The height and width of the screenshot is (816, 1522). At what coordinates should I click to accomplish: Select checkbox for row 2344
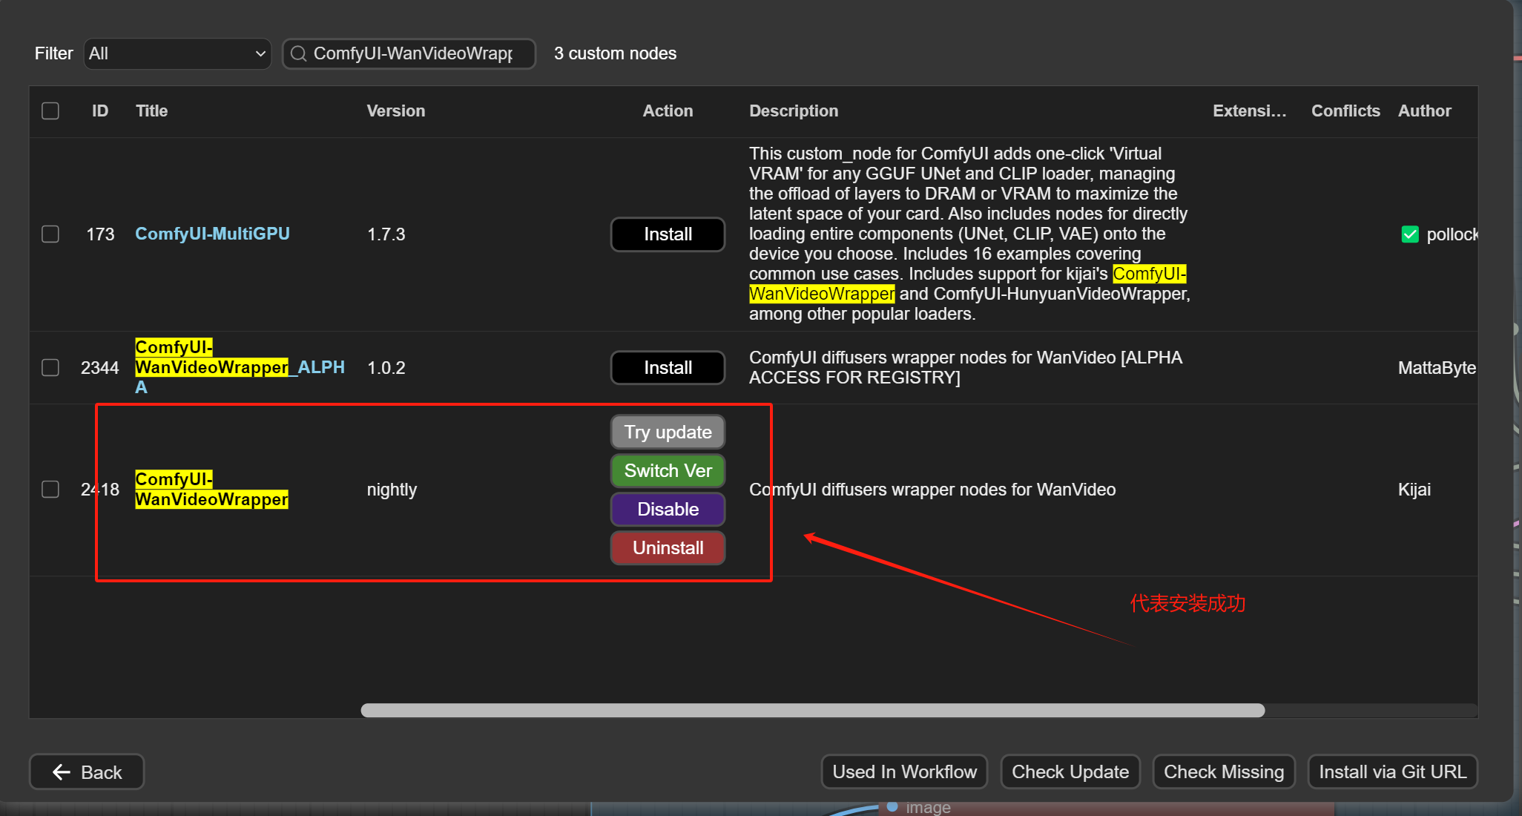[x=50, y=368]
